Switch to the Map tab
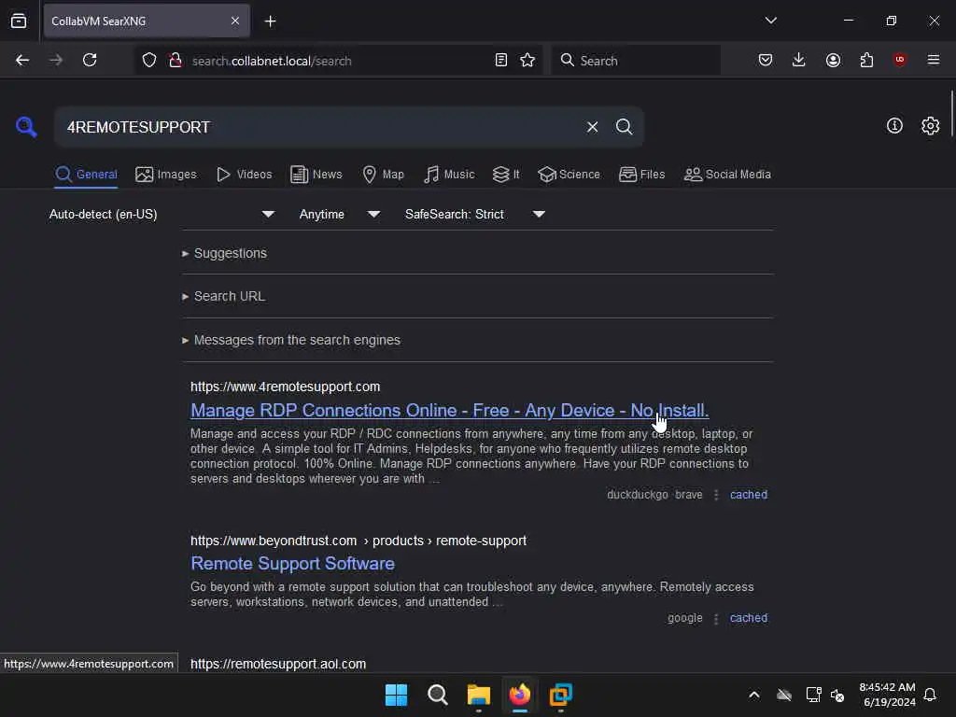Image resolution: width=956 pixels, height=717 pixels. (383, 175)
